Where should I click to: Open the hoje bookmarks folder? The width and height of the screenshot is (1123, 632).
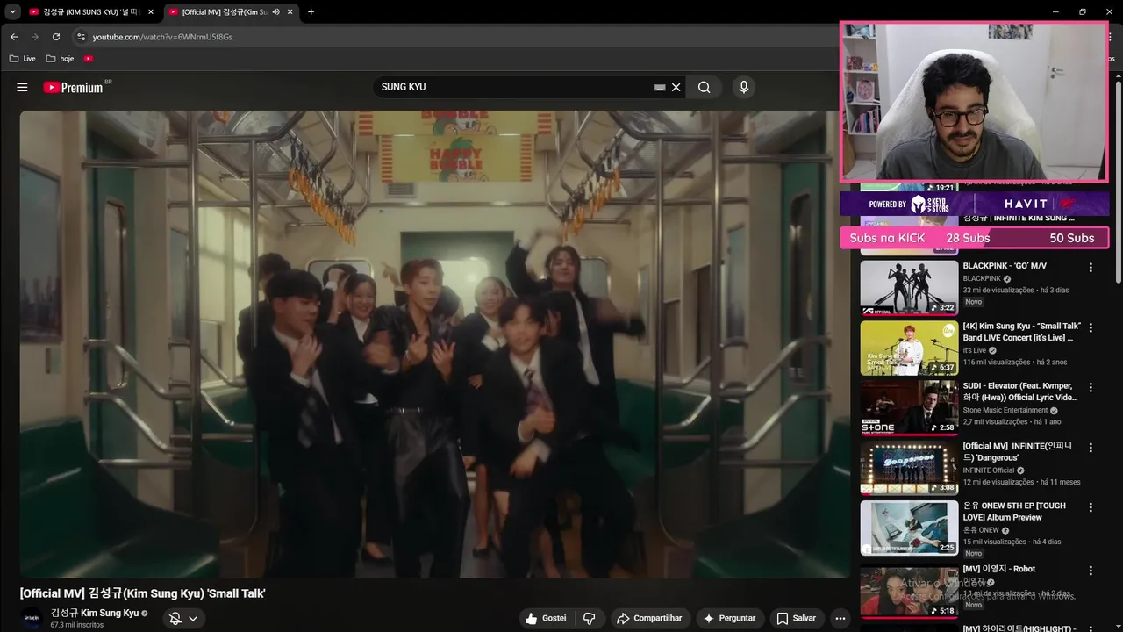60,58
